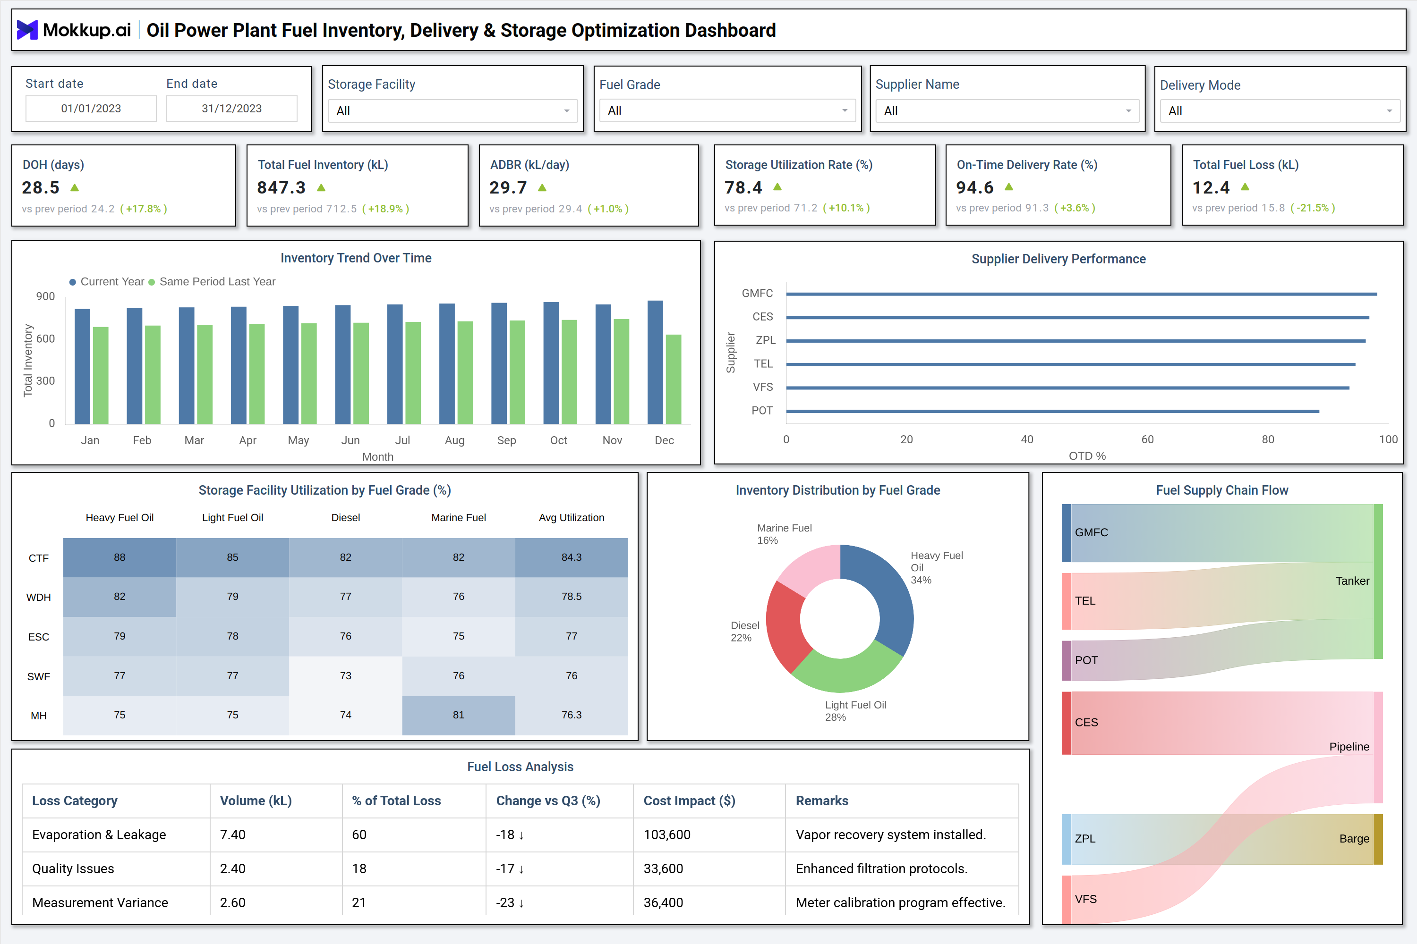
Task: Click the POT supplier delivery bar
Action: 1052,411
